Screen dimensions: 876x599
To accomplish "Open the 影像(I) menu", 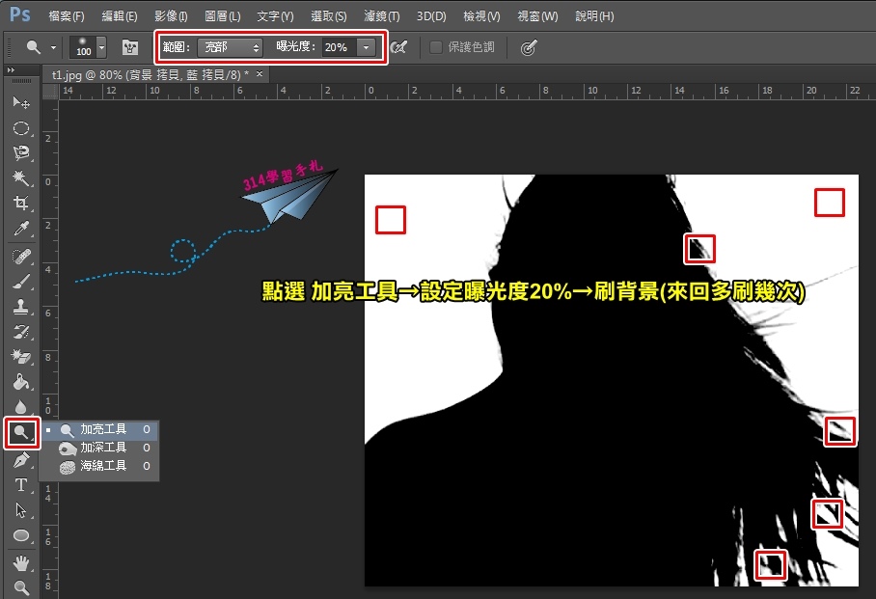I will 171,16.
